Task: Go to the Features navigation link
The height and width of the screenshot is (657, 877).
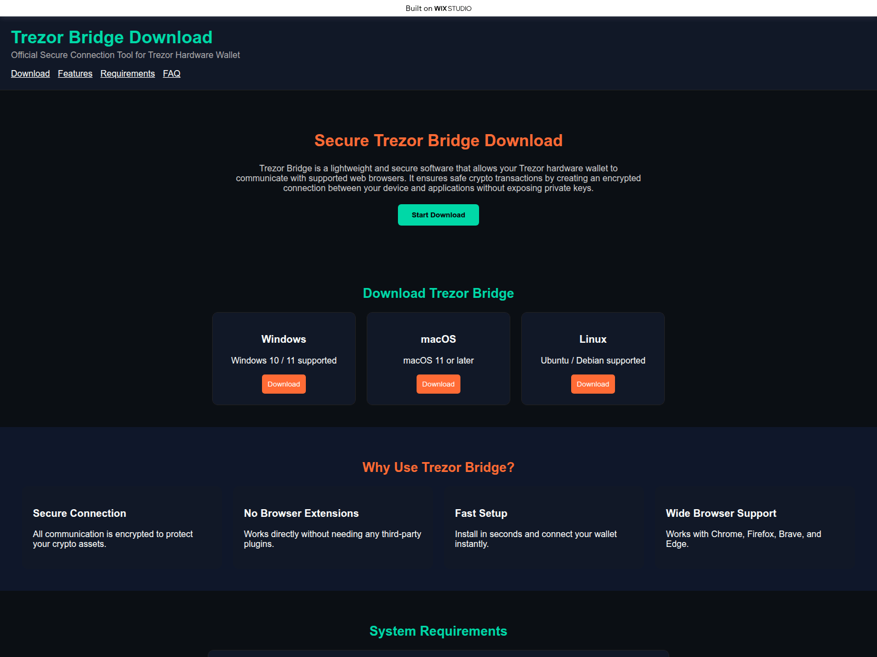Action: [75, 73]
